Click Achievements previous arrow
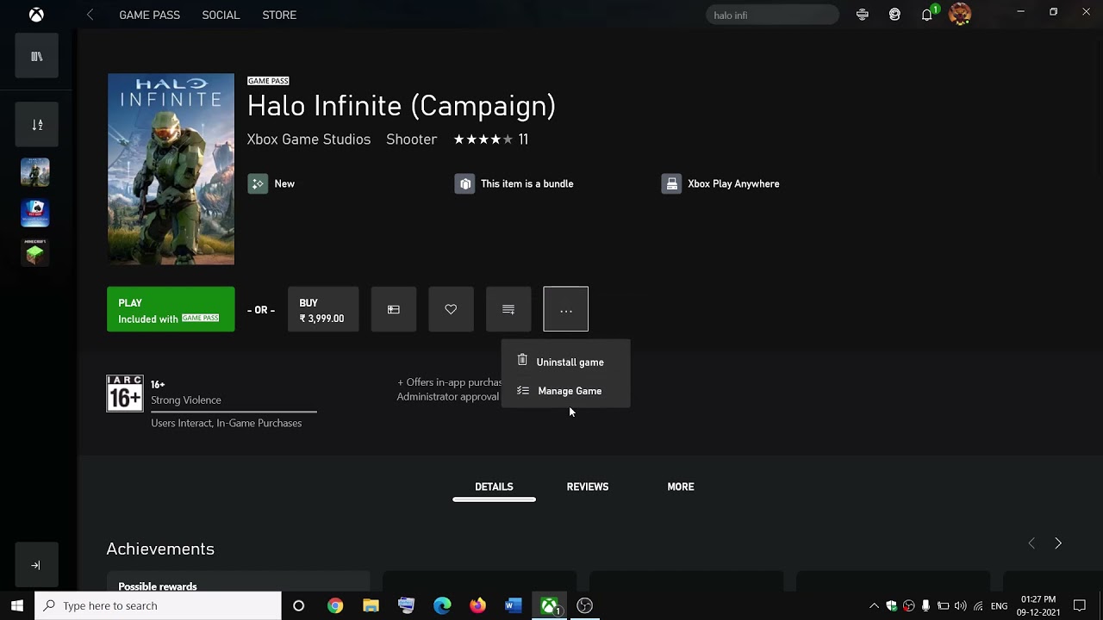 pyautogui.click(x=1031, y=543)
